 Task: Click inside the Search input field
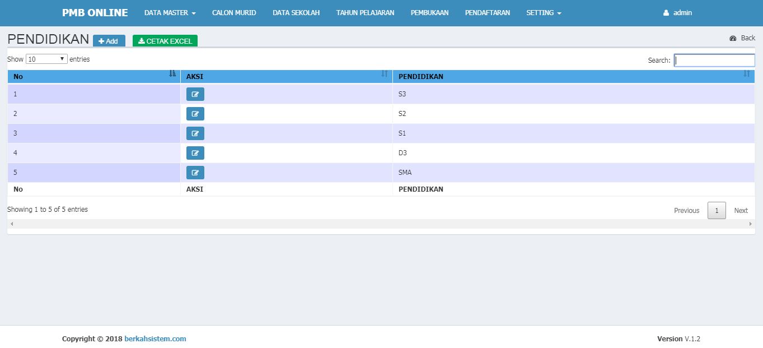coord(714,60)
